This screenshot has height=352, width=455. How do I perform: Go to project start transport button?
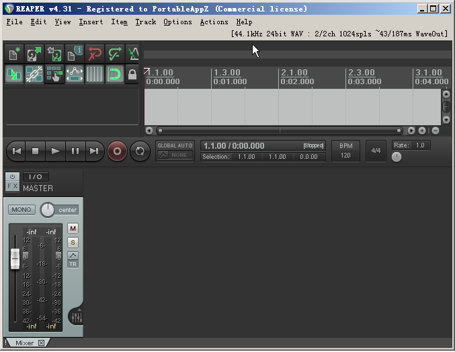pyautogui.click(x=16, y=151)
